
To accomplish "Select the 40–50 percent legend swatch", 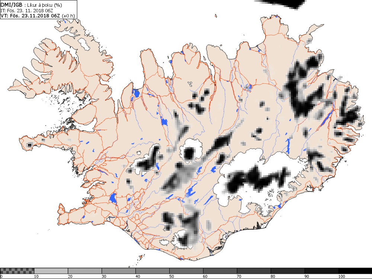I will 153,271.
